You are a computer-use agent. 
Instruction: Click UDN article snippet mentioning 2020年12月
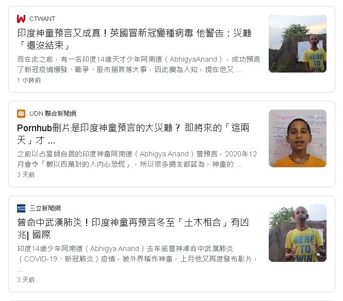click(137, 159)
